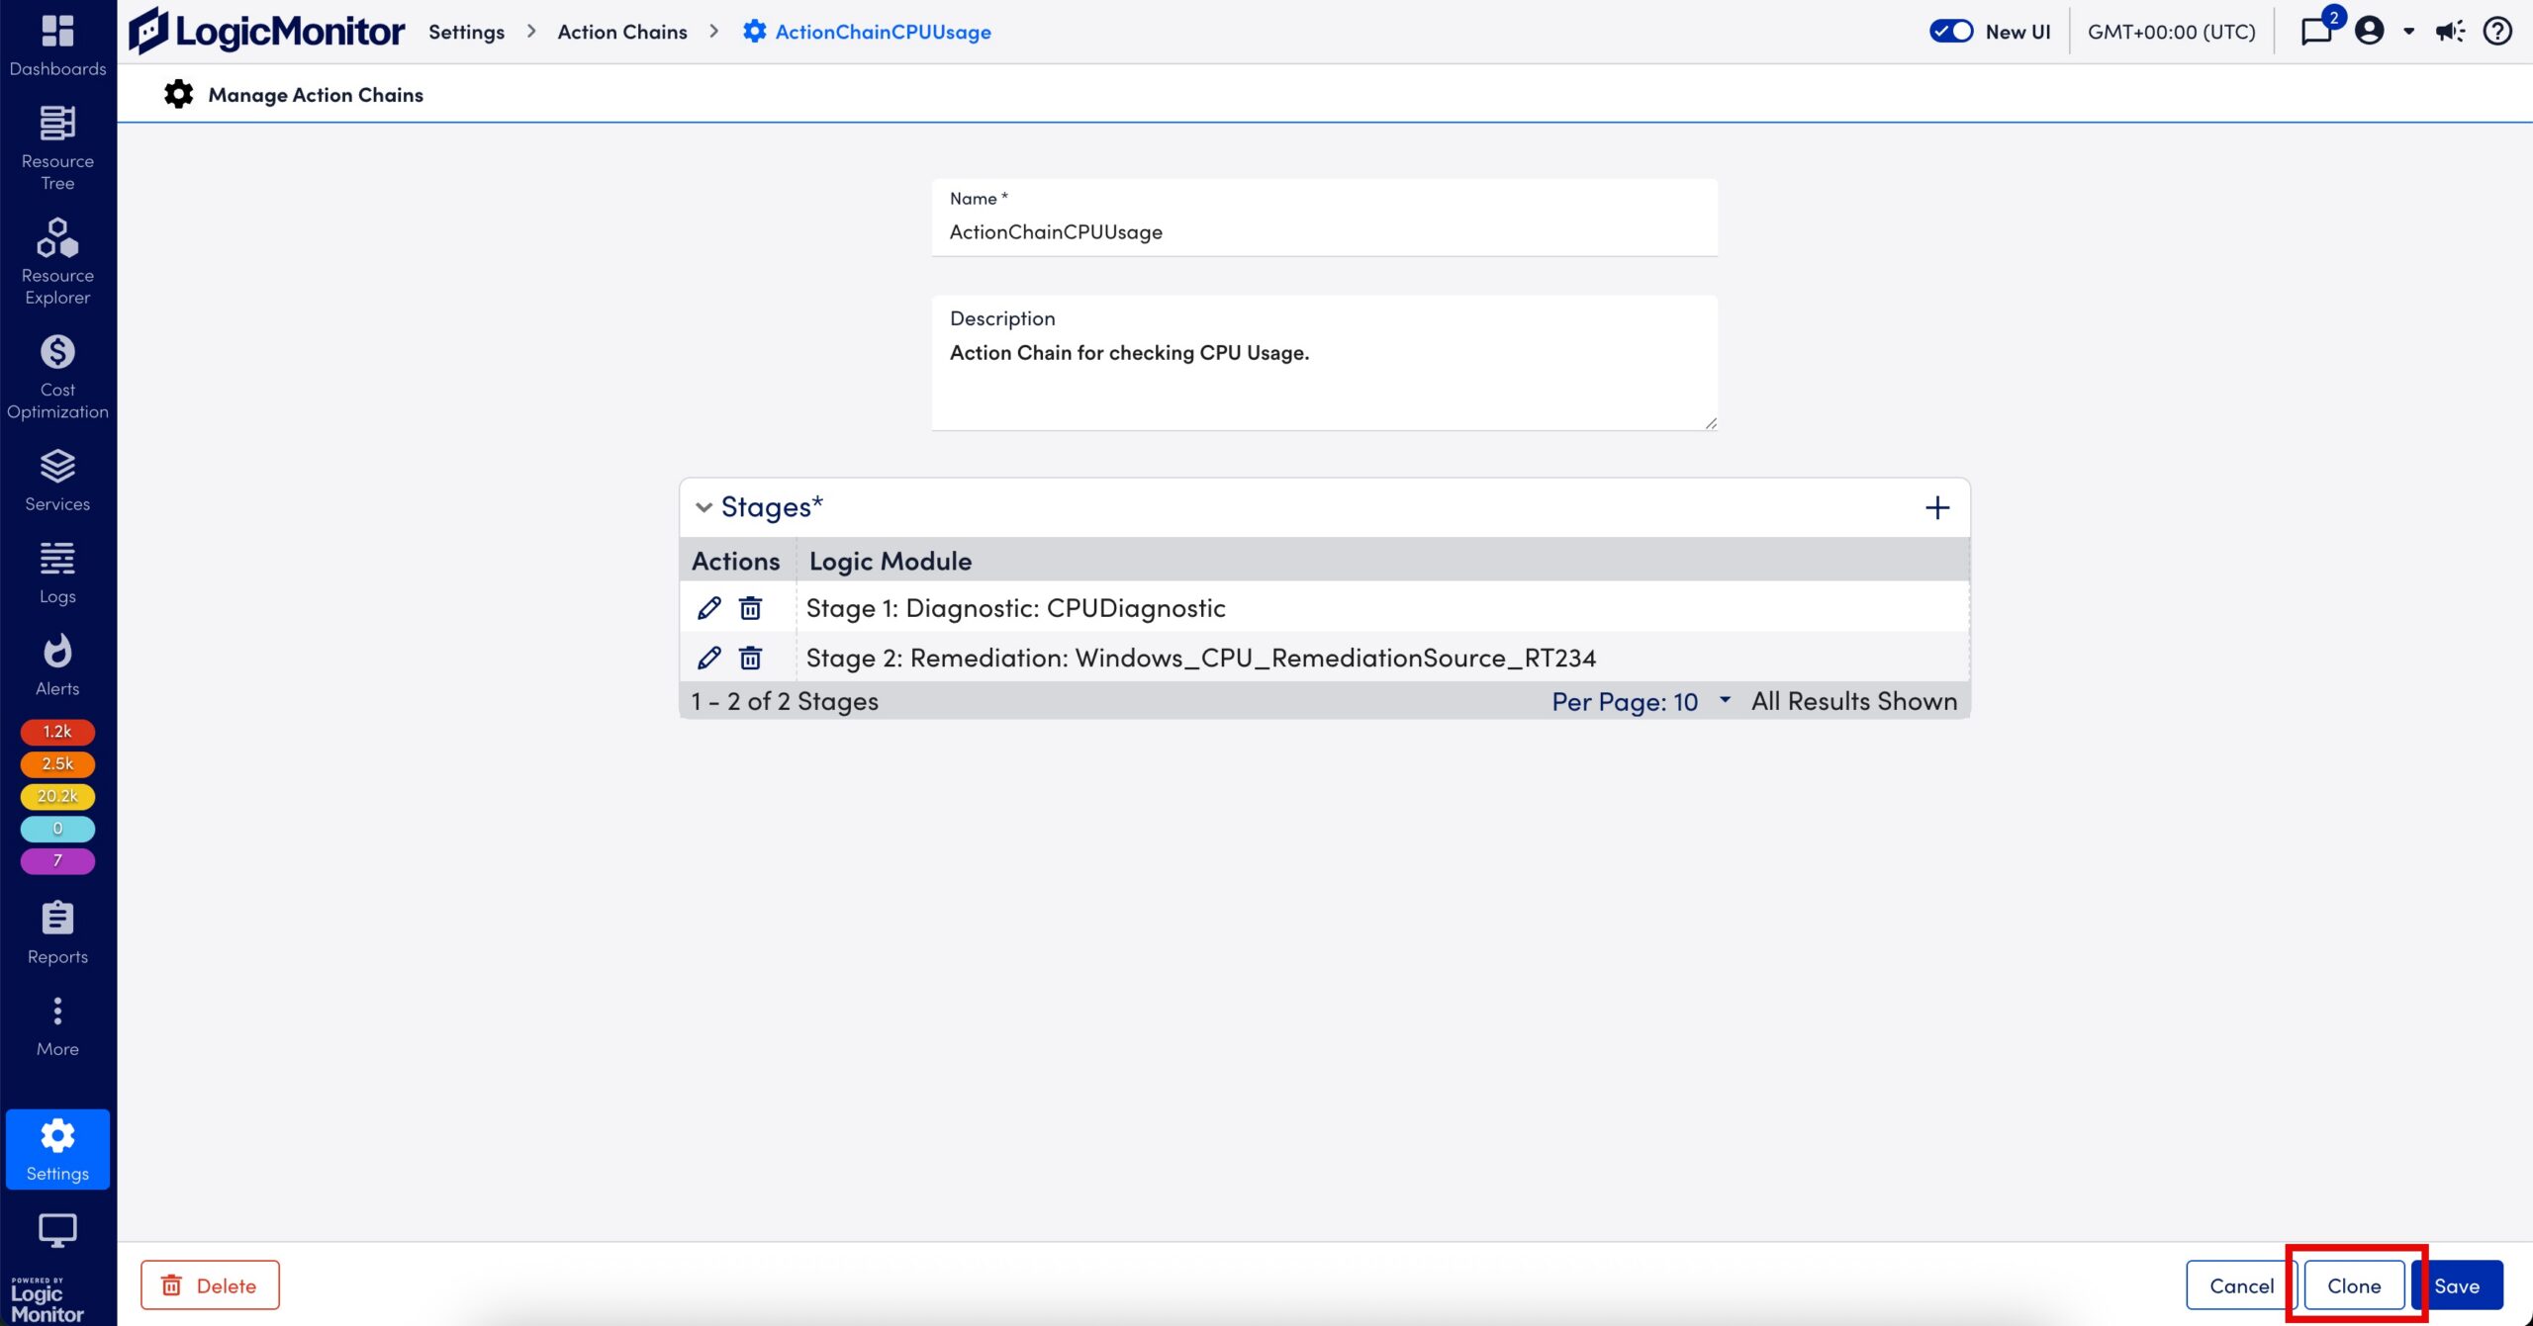This screenshot has height=1326, width=2533.
Task: Click the yellow 20.2k alerts badge
Action: click(57, 796)
